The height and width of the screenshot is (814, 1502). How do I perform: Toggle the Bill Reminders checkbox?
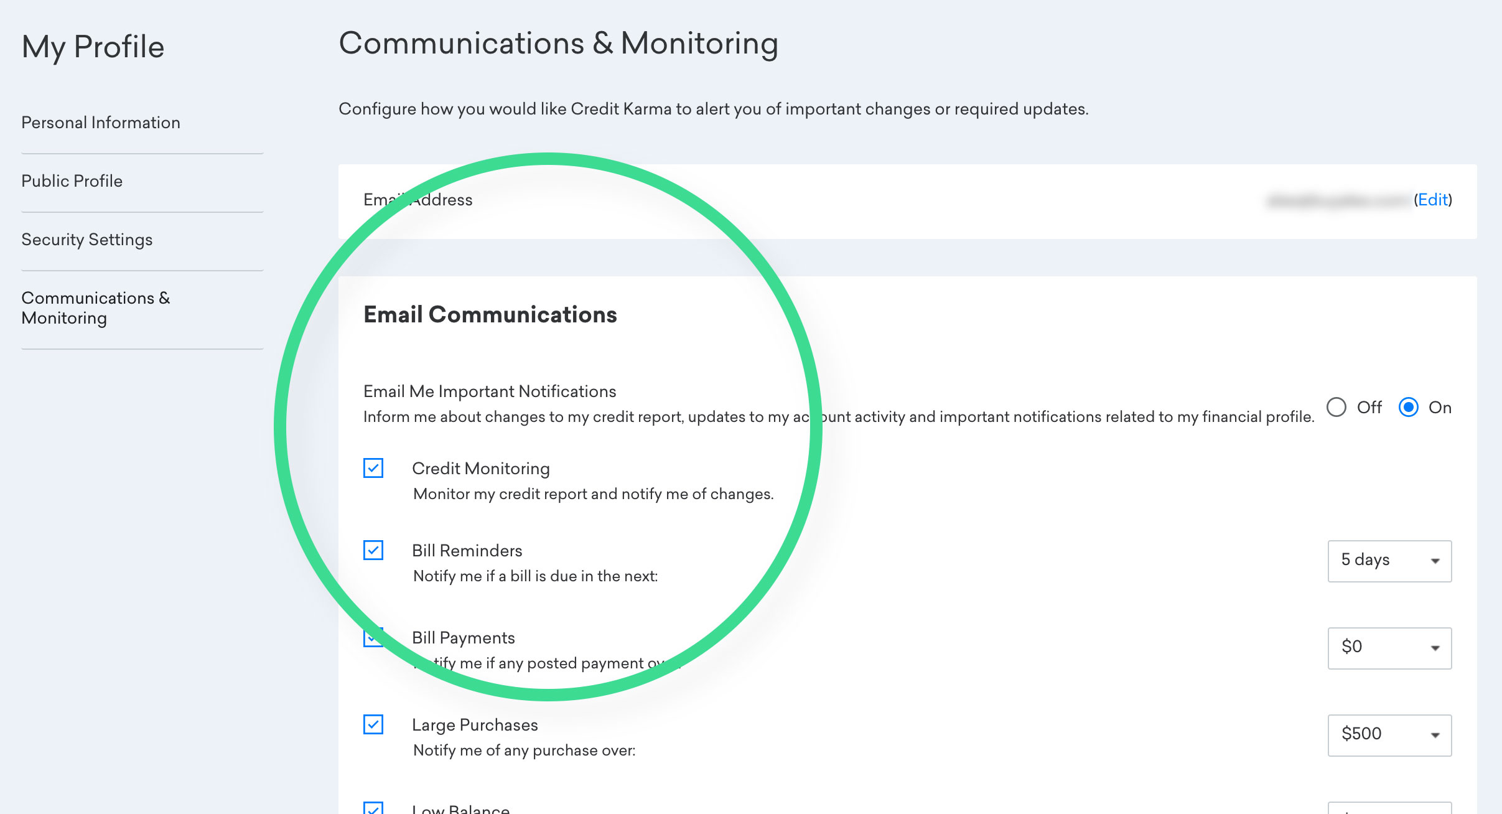(x=373, y=551)
